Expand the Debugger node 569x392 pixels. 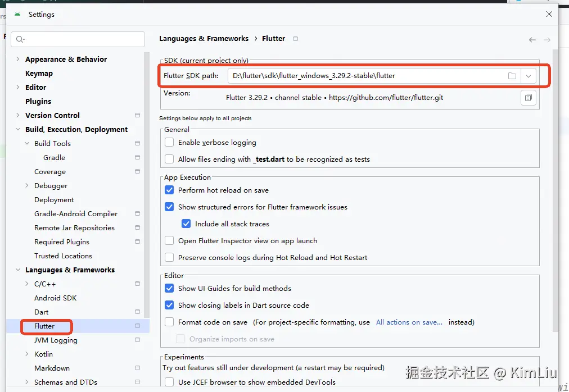27,186
